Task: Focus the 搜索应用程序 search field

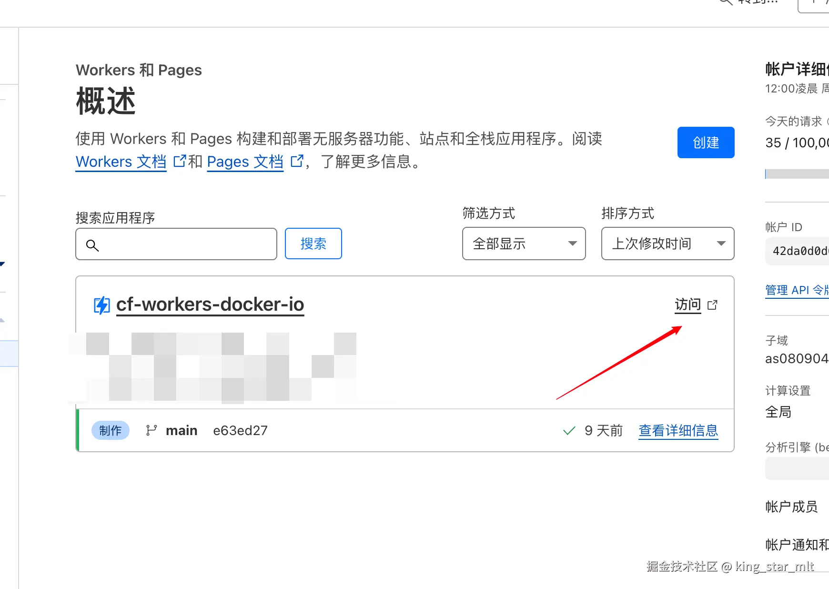Action: [x=176, y=244]
